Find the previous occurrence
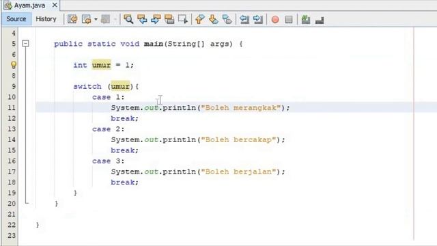The width and height of the screenshot is (437, 246). [x=142, y=19]
